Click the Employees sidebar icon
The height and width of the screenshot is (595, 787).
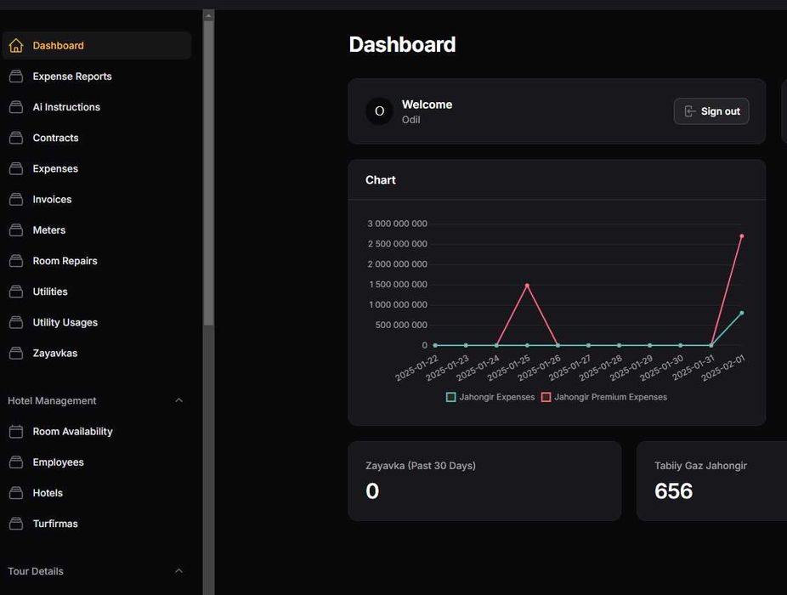[x=16, y=462]
